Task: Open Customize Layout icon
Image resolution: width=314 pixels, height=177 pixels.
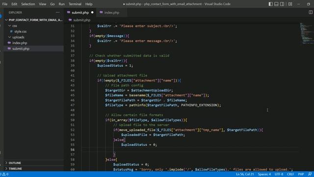Action: pos(290,4)
